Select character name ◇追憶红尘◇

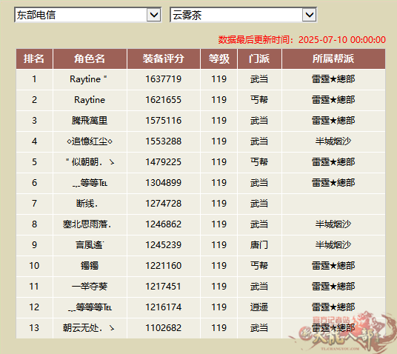tap(90, 141)
